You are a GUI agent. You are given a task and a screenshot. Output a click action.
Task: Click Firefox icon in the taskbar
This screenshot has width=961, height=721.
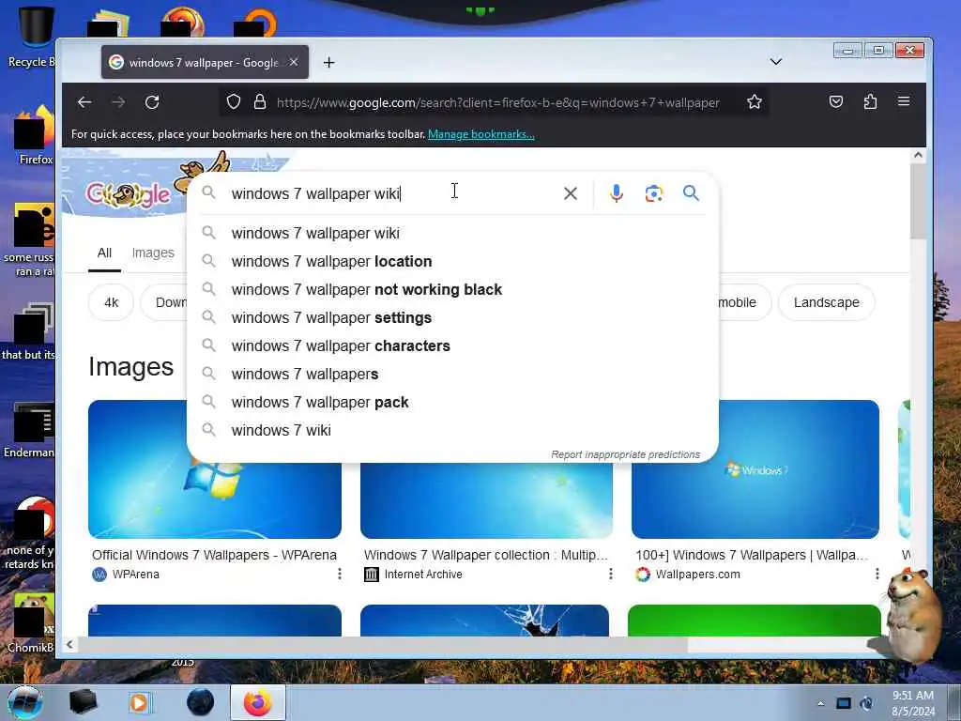point(258,702)
